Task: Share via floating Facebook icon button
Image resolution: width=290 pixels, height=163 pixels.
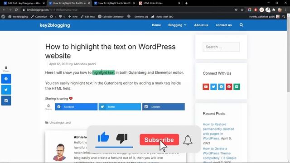Action: click(x=6, y=79)
